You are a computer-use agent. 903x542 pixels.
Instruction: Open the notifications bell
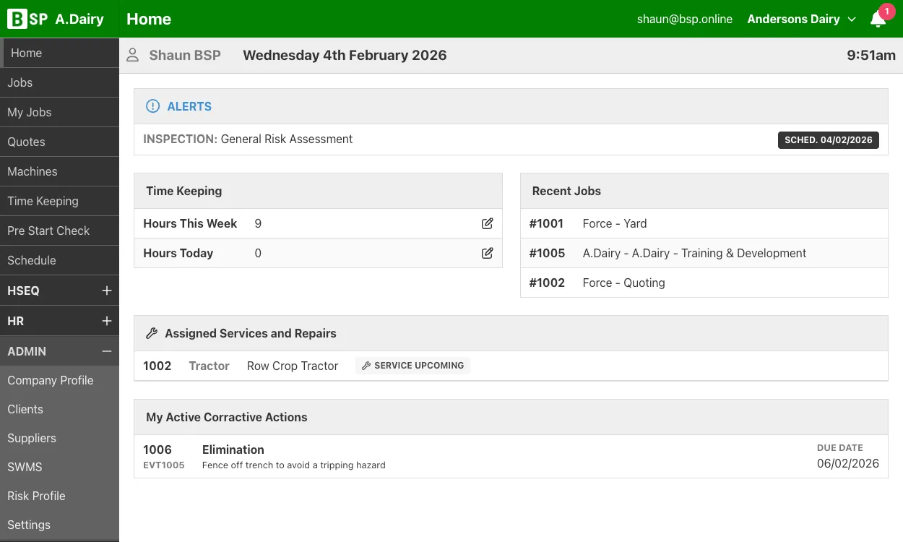point(878,20)
